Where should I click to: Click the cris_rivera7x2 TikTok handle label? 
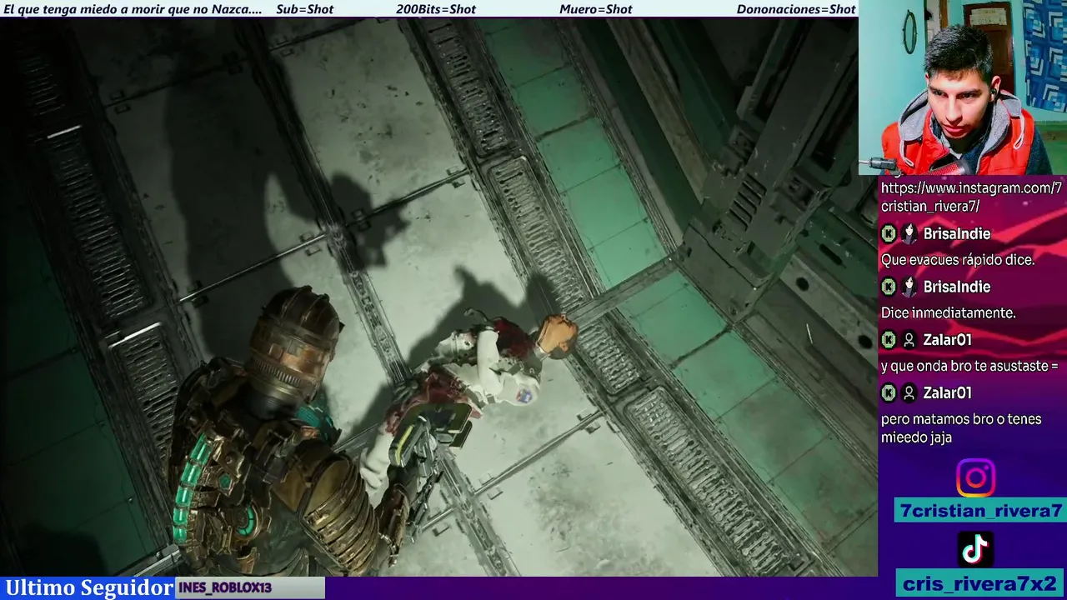[x=979, y=583]
